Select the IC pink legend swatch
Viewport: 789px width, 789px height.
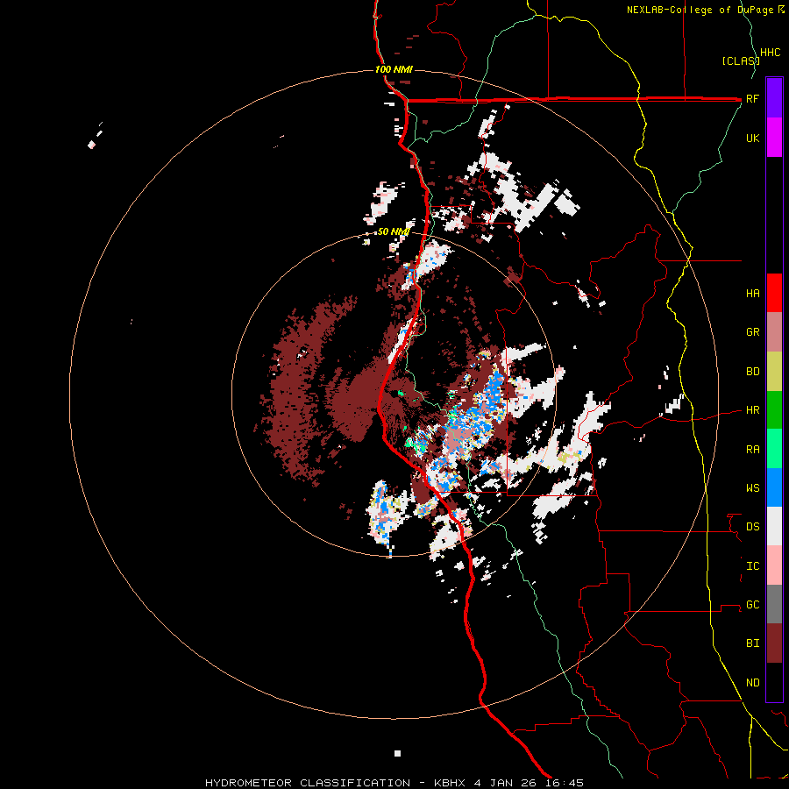[x=774, y=565]
